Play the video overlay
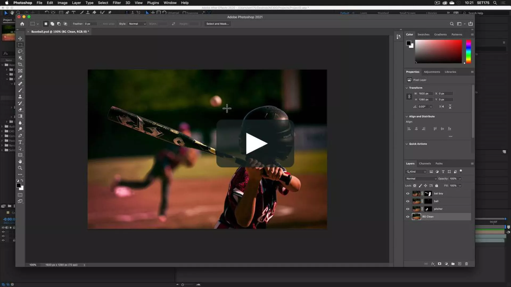 (255, 143)
